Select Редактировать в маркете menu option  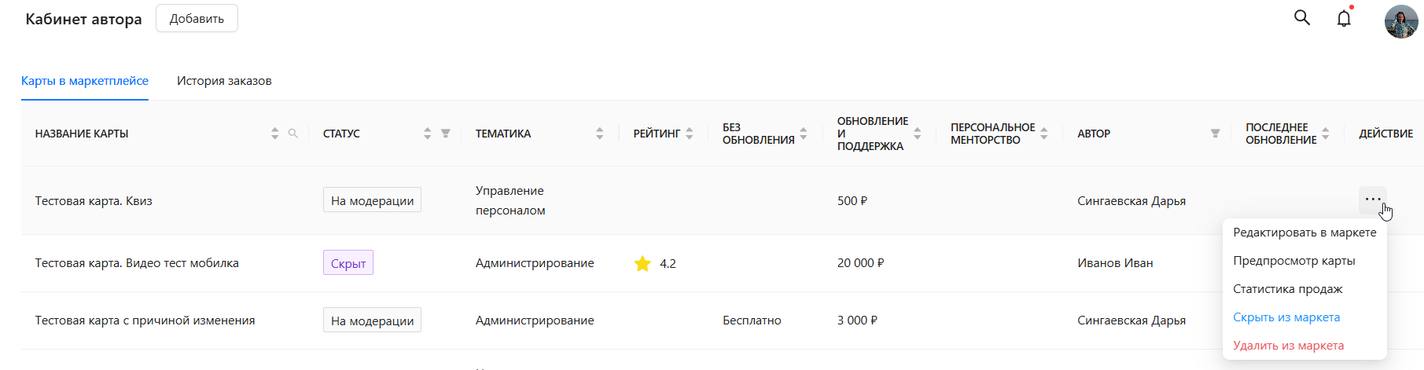[x=1304, y=233]
